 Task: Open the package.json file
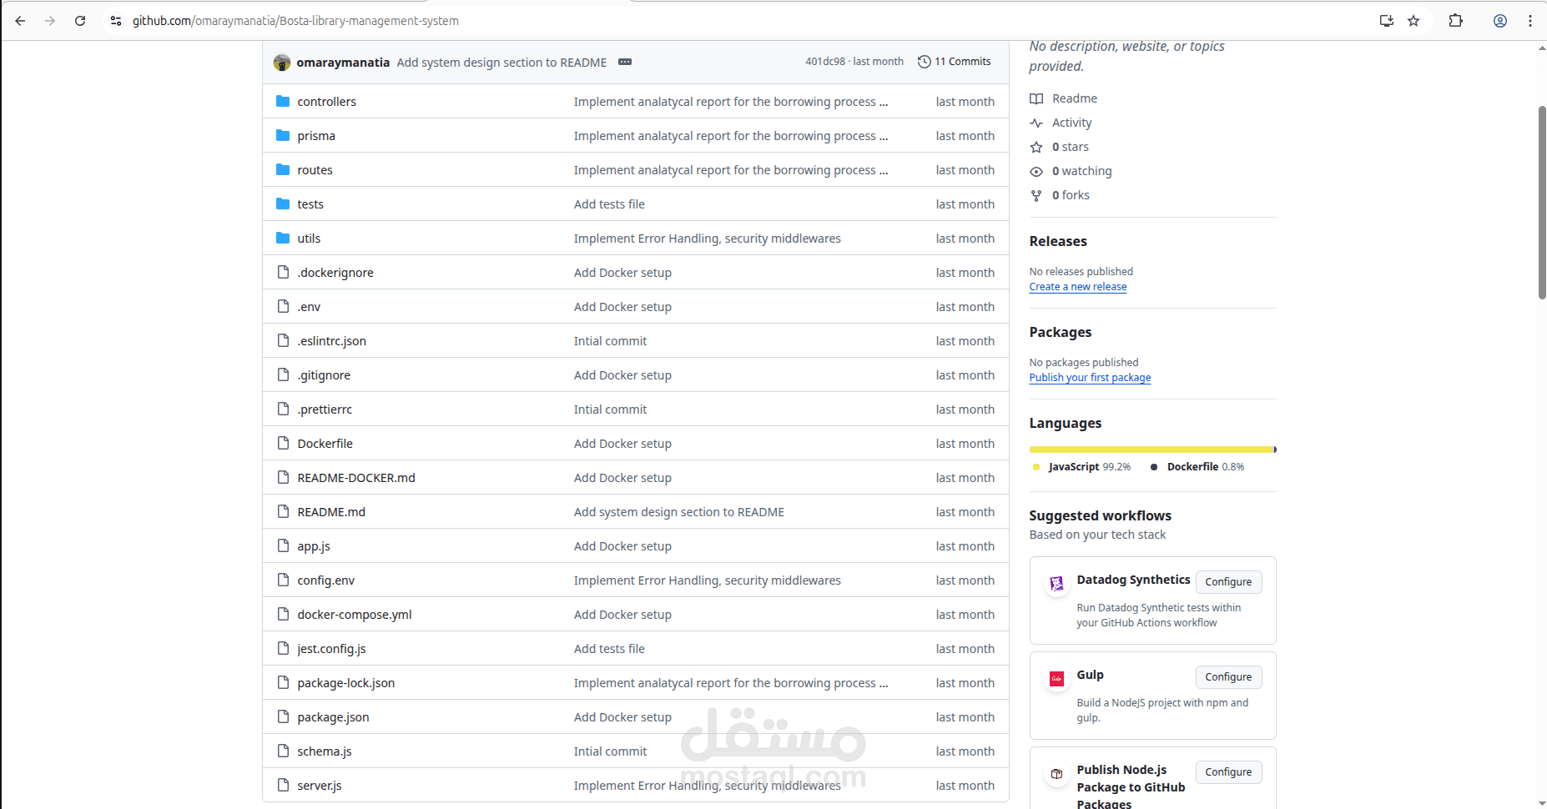(333, 717)
